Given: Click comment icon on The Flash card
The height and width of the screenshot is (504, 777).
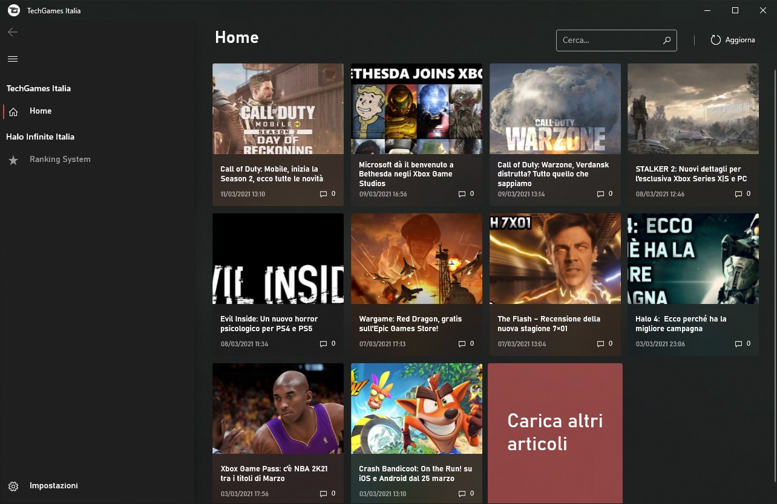Looking at the screenshot, I should [x=601, y=344].
